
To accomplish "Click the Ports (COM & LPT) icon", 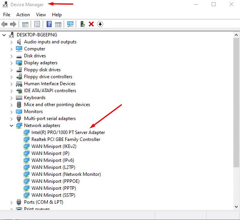I will click(x=19, y=202).
